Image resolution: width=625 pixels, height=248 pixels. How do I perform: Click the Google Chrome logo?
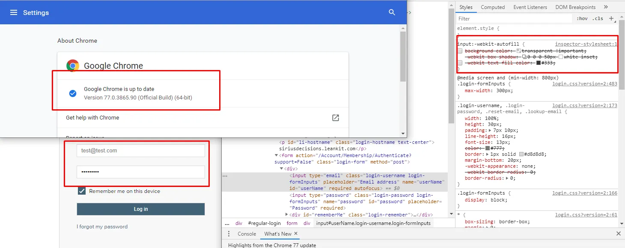(x=73, y=66)
